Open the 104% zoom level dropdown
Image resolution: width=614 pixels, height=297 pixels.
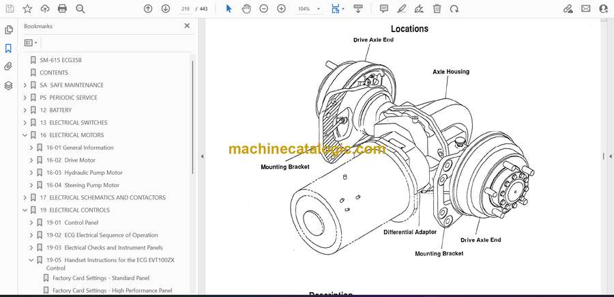coord(308,9)
